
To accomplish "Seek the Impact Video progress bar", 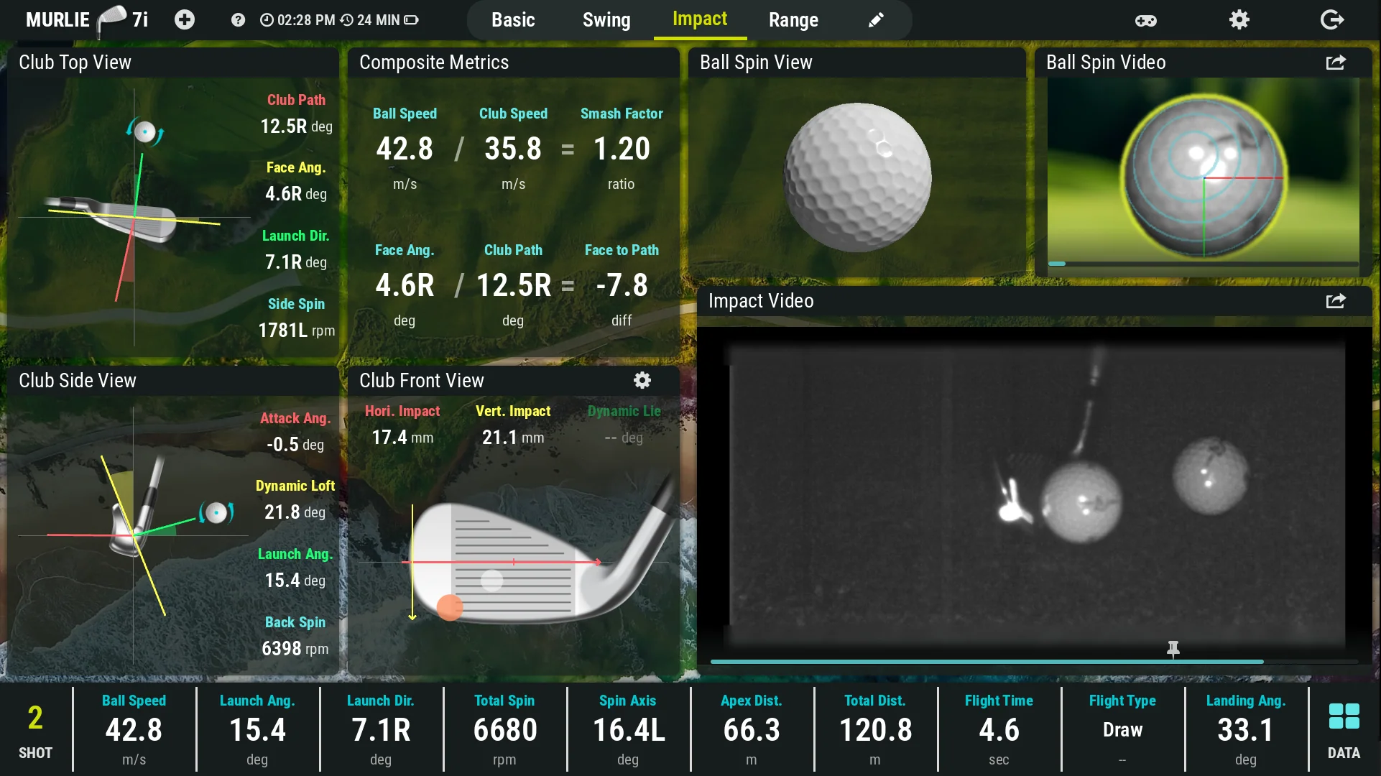I will pyautogui.click(x=1034, y=661).
